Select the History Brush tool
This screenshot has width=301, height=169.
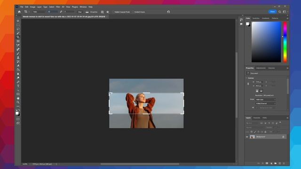18,61
